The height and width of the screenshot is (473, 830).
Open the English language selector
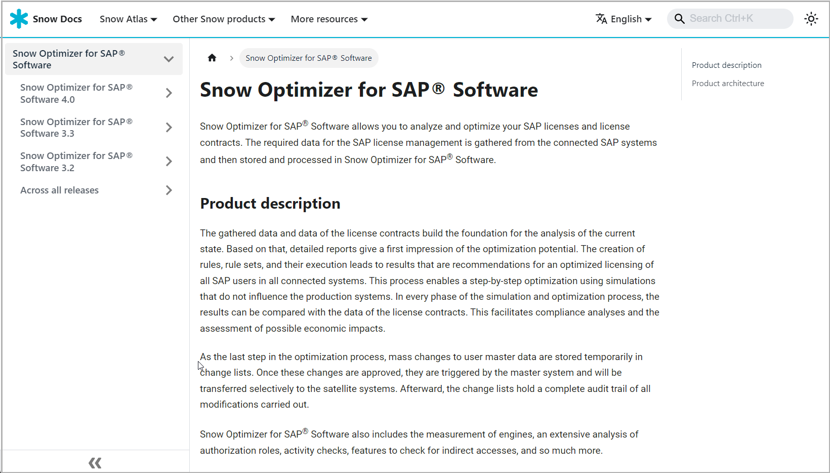(x=631, y=19)
